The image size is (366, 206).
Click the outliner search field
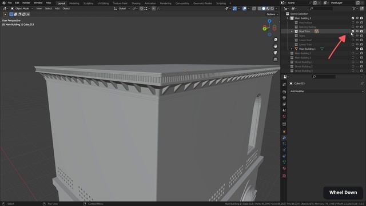tap(321, 9)
